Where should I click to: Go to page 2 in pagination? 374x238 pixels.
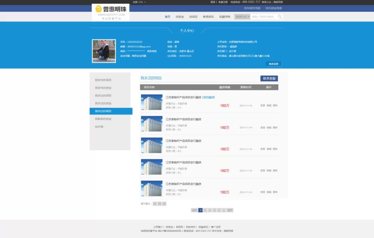click(205, 210)
